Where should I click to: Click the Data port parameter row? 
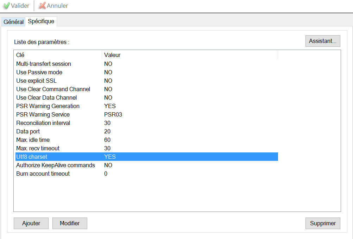coord(28,132)
